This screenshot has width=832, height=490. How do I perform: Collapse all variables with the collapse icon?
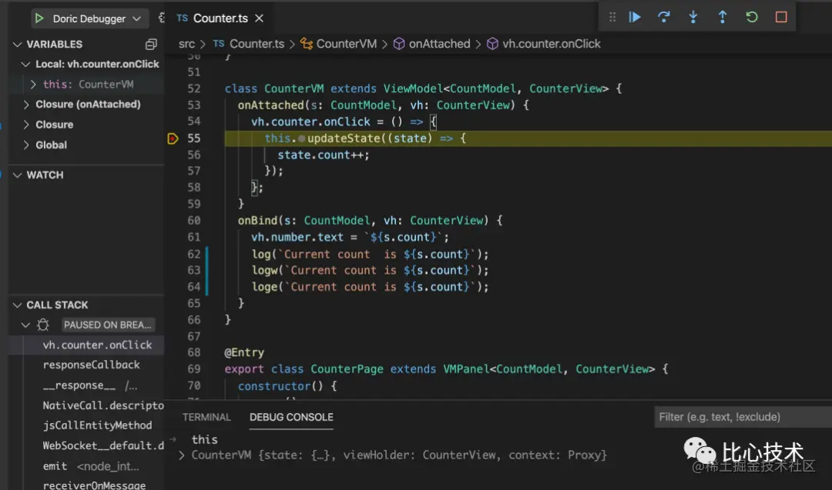click(x=151, y=45)
